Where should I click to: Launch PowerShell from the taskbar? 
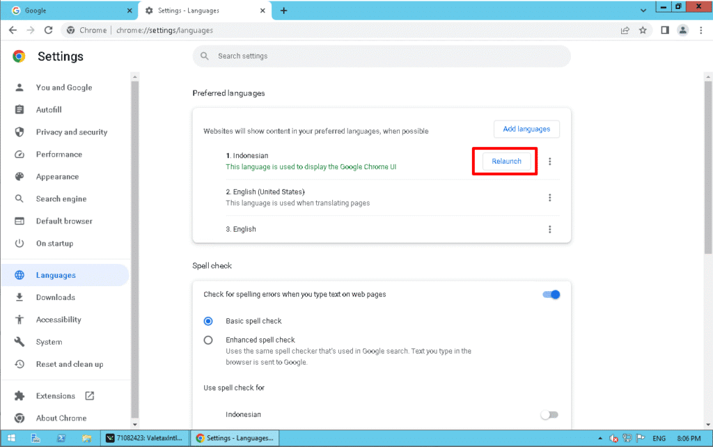61,439
